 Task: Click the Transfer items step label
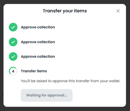(34, 71)
